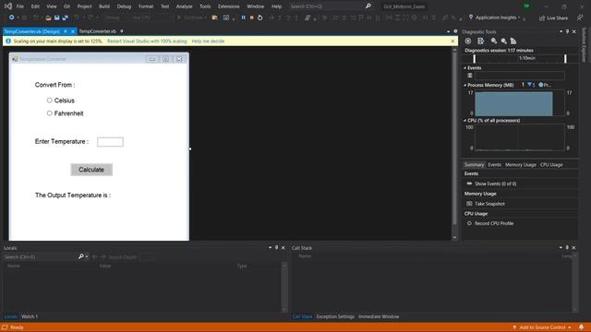Restart the debug session icon

pyautogui.click(x=260, y=18)
